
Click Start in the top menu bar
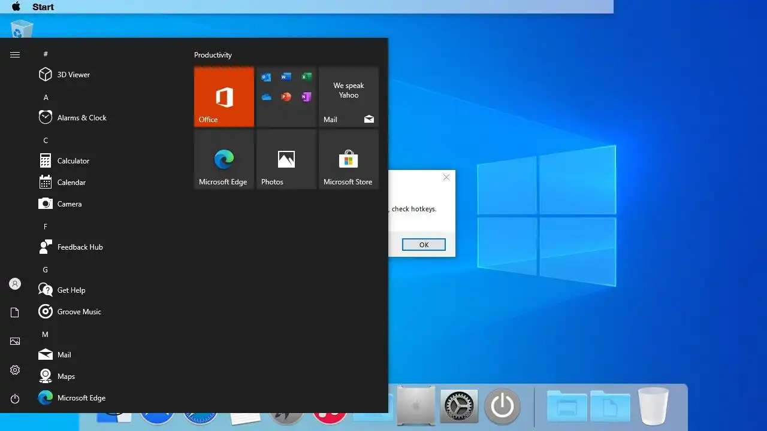pos(43,7)
